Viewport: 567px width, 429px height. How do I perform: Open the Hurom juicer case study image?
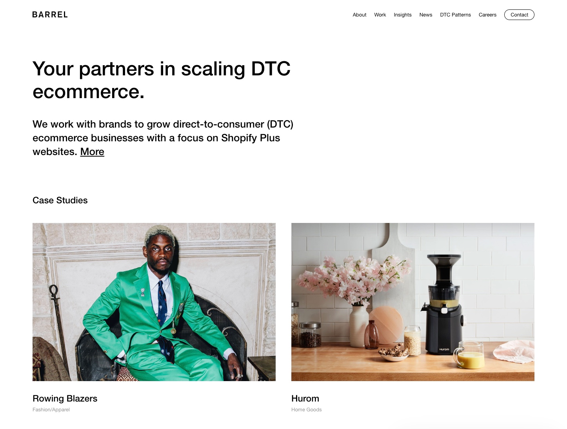coord(413,302)
